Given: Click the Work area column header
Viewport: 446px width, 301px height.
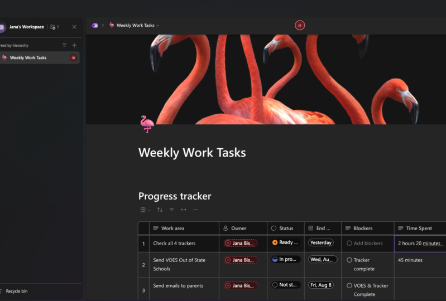Looking at the screenshot, I should tap(184, 229).
